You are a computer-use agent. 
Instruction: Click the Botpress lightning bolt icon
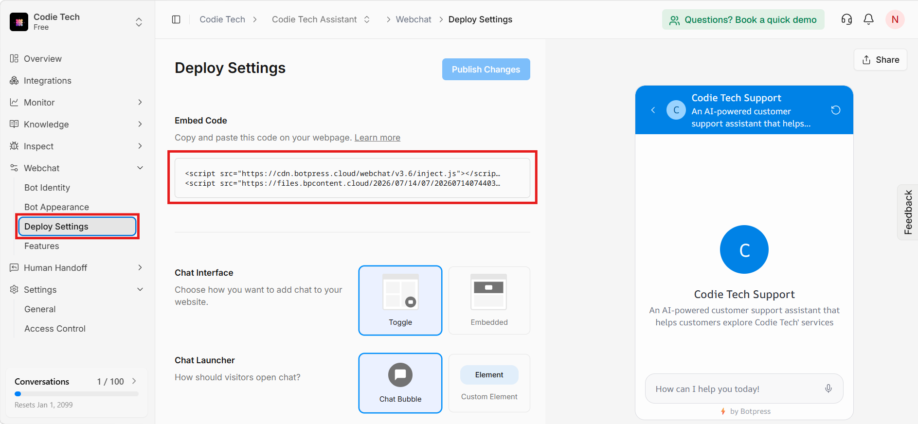723,411
